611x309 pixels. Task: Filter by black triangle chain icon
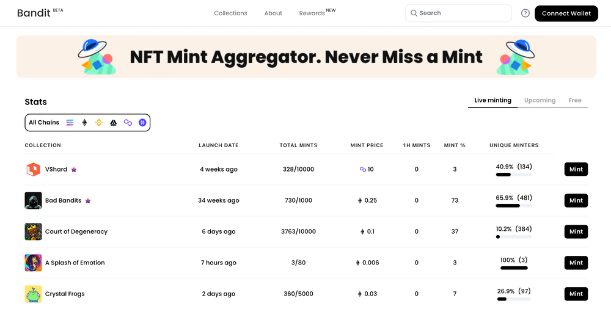[x=114, y=123]
